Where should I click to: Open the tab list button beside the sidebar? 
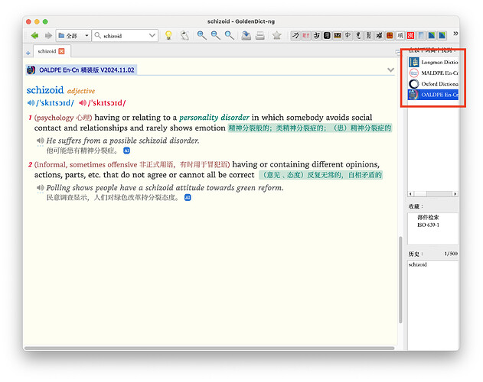pyautogui.click(x=398, y=52)
